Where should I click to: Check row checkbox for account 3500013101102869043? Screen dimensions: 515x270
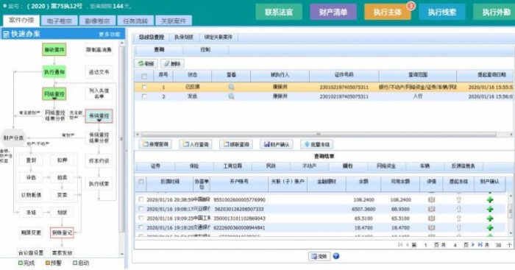pos(141,218)
